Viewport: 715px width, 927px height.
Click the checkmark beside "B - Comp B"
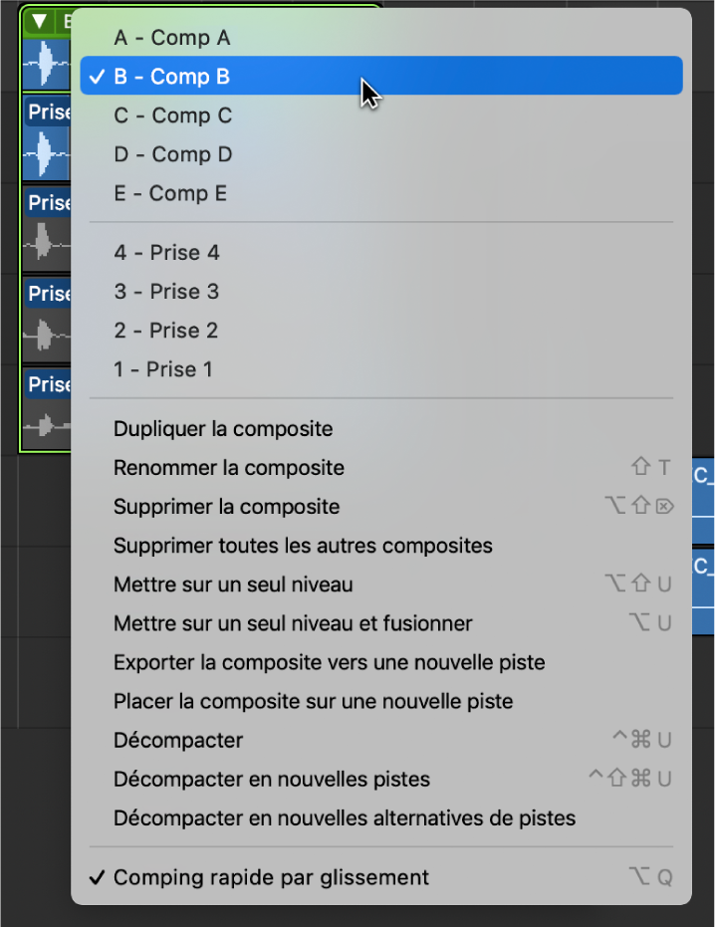[x=97, y=76]
